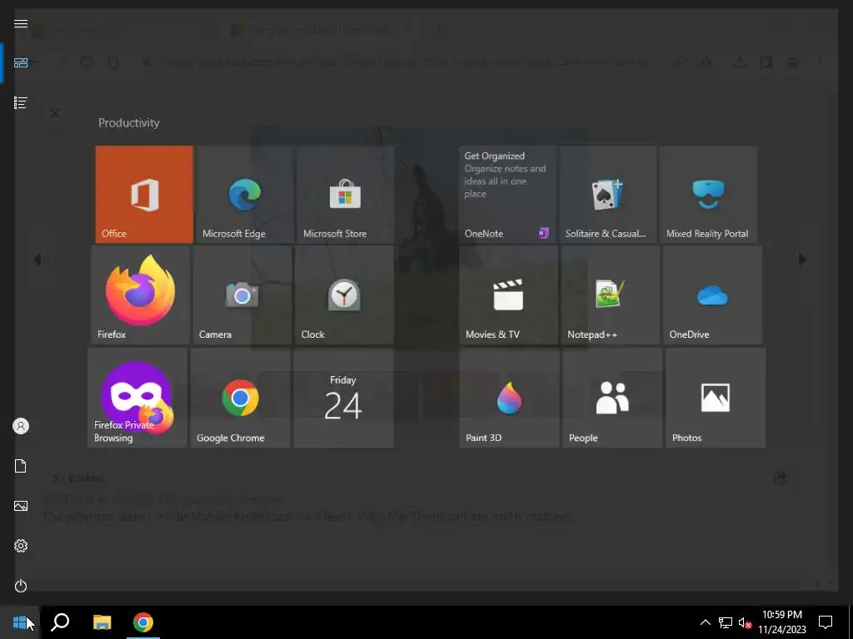Viewport: 853px width, 639px height.
Task: Launch Mixed Reality Portal tile
Action: (x=708, y=195)
